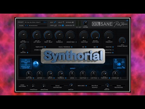Image resolution: width=145 pixels, height=109 pixels.
Task: Enable Positive freq shift LED
Action: click(x=113, y=47)
